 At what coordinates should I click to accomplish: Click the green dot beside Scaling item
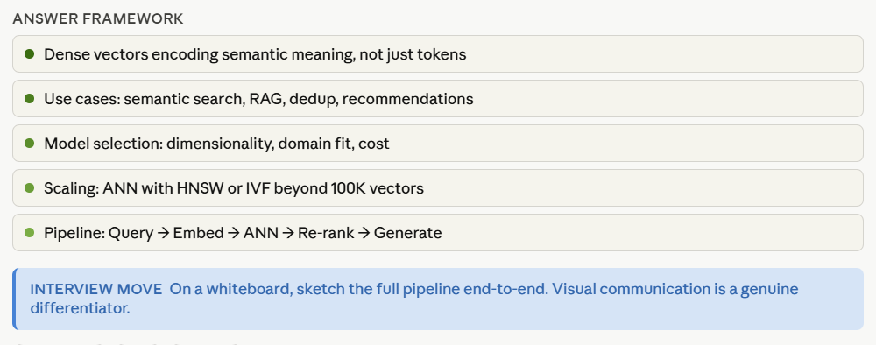coord(30,188)
